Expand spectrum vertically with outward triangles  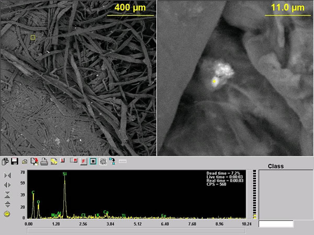[7, 204]
